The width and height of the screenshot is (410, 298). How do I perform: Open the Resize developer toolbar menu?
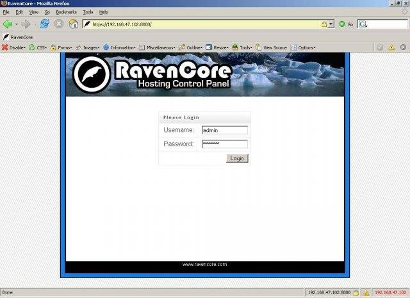click(x=217, y=47)
